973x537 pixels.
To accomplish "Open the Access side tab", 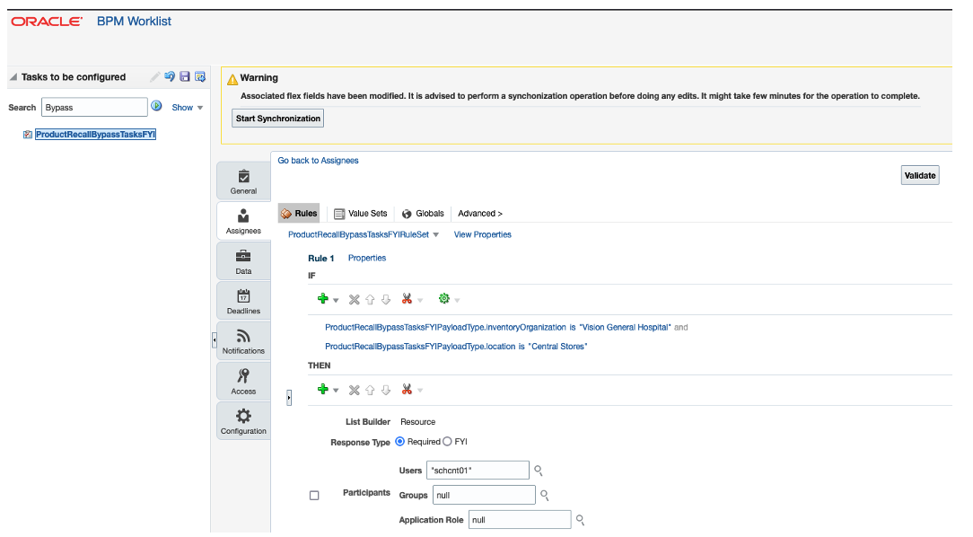I will 243,381.
